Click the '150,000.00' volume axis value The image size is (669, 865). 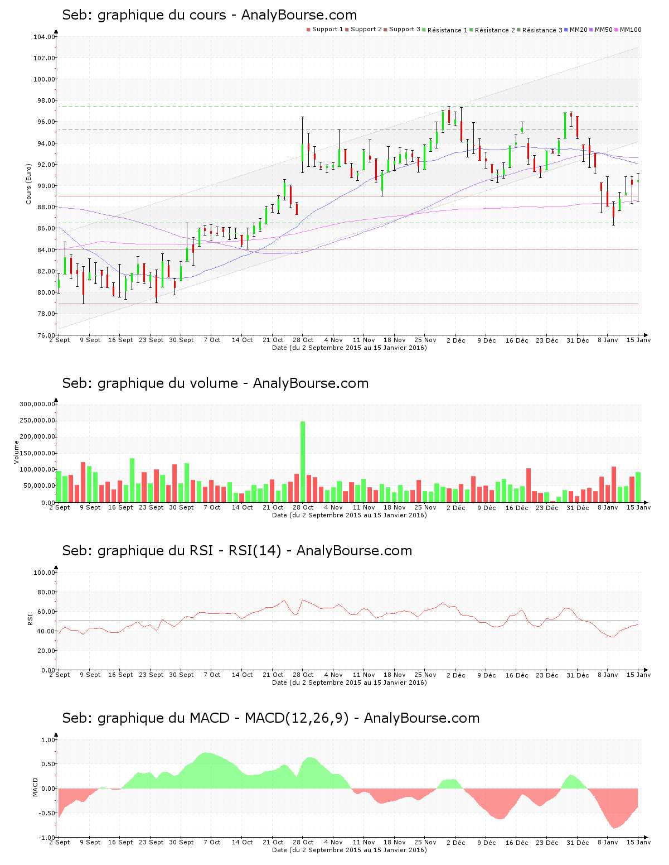click(x=37, y=454)
